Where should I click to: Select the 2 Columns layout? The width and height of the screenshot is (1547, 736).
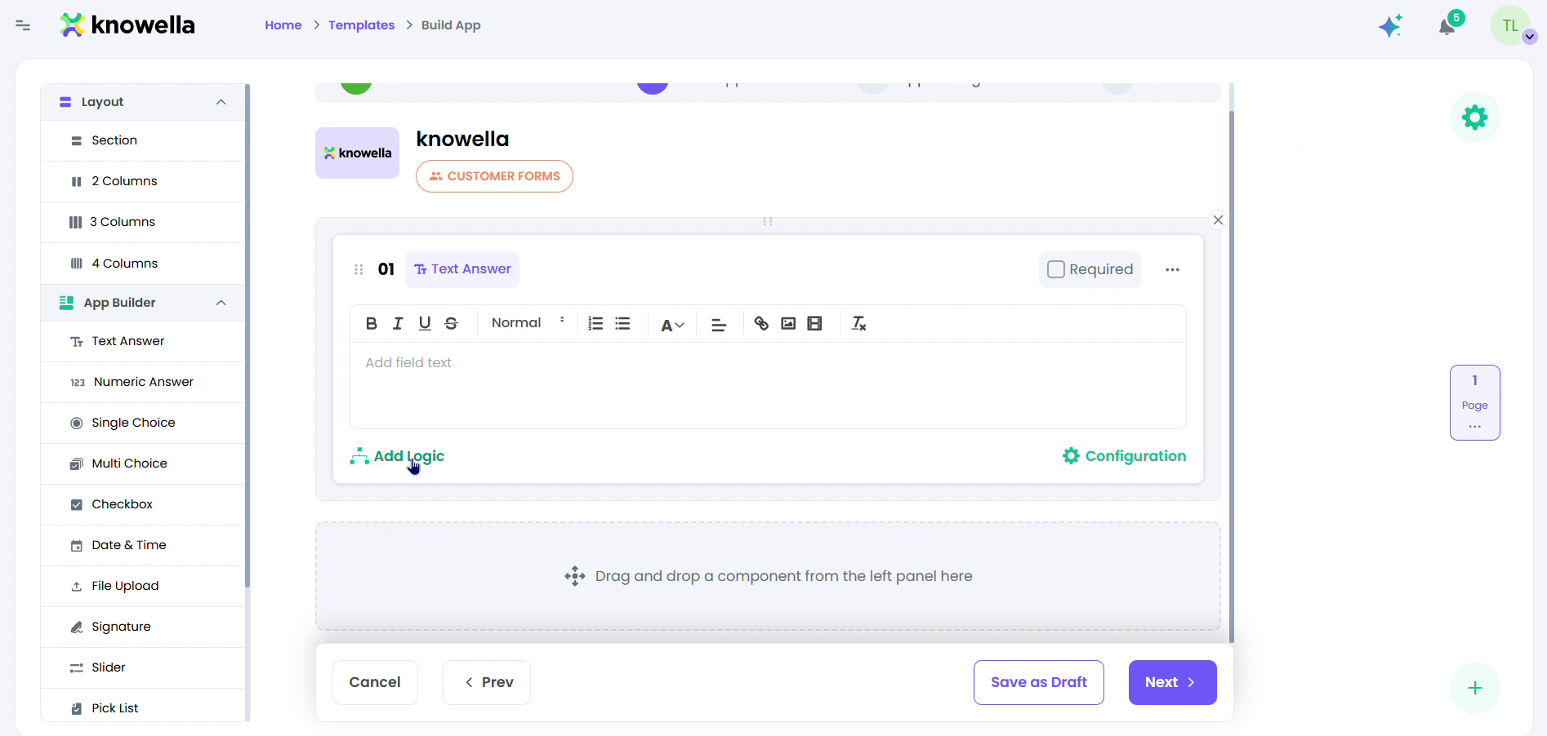click(x=143, y=181)
